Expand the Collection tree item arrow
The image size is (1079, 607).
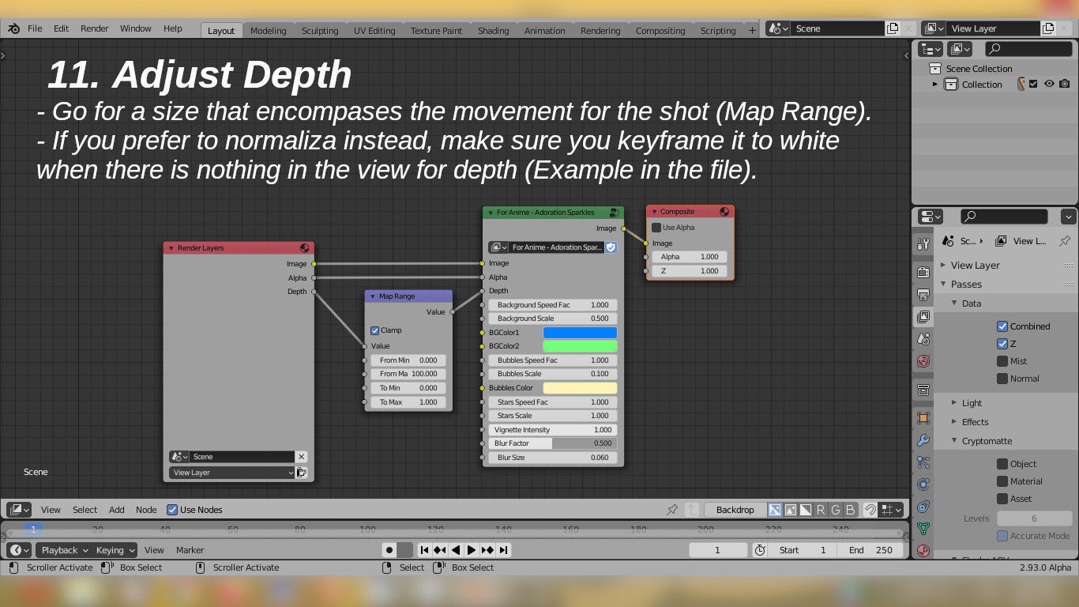click(x=935, y=85)
